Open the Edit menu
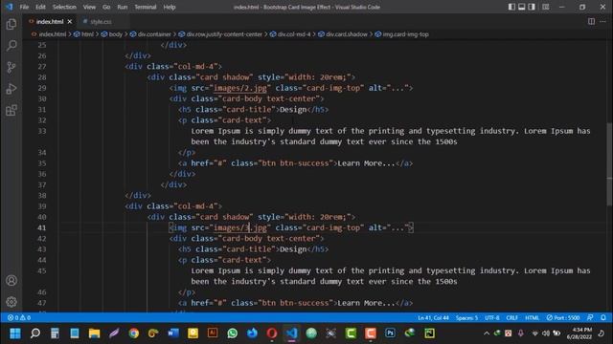Screen dimensions: 613x344 40,7
